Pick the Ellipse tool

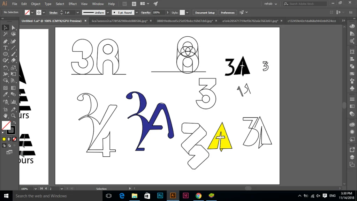pyautogui.click(x=5, y=54)
